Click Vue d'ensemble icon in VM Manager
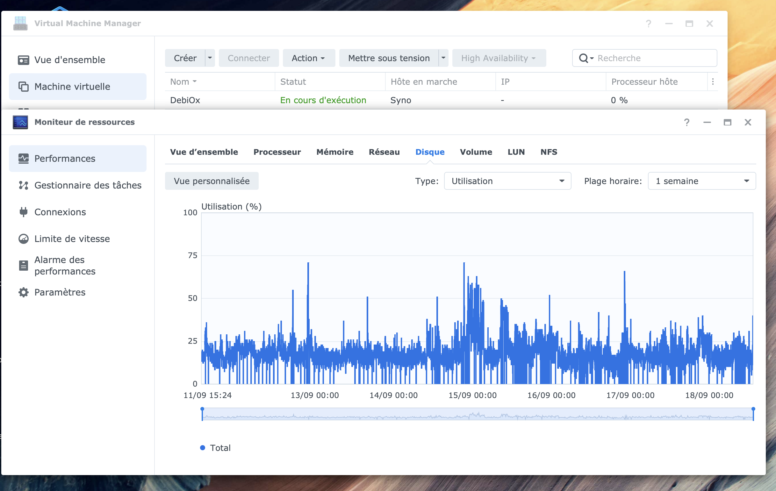 point(24,60)
